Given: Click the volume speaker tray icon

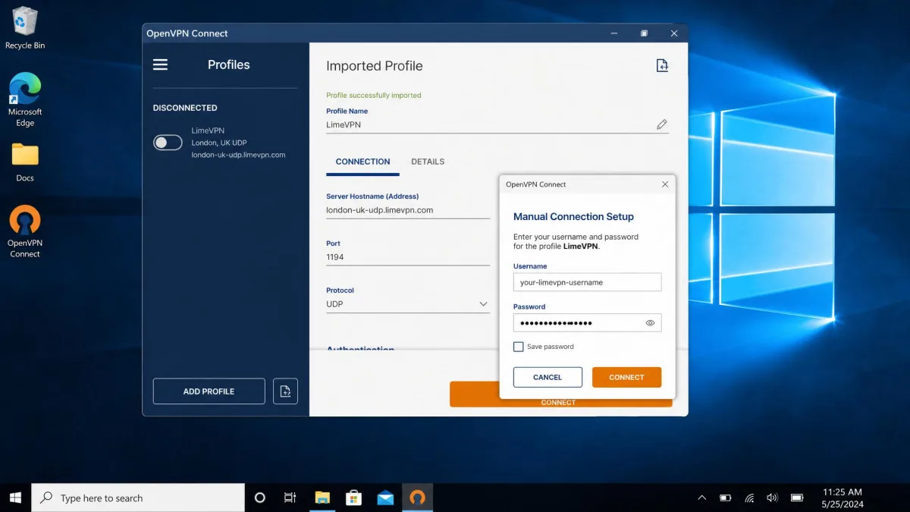Looking at the screenshot, I should tap(772, 498).
